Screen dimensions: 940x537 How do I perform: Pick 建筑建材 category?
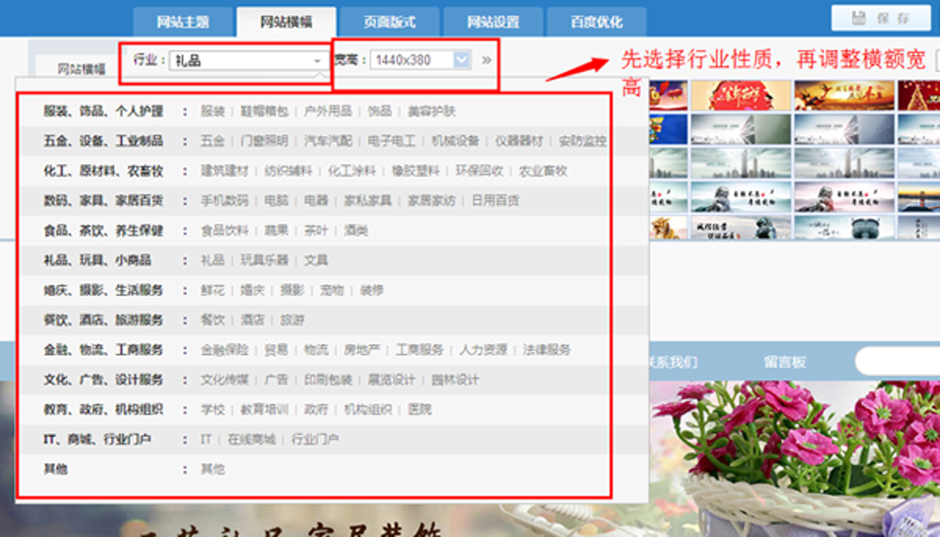click(x=225, y=171)
